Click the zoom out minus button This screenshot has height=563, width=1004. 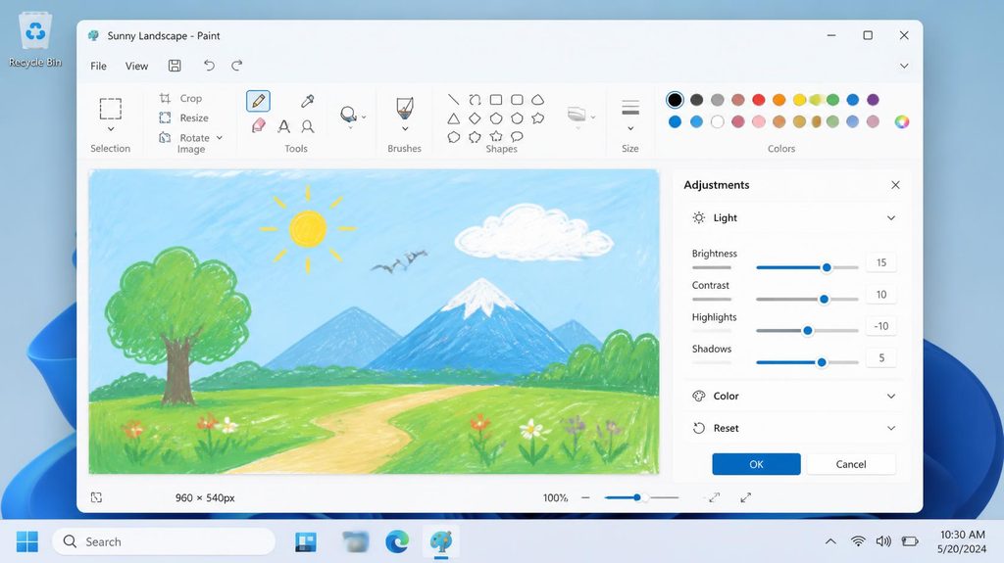click(585, 497)
